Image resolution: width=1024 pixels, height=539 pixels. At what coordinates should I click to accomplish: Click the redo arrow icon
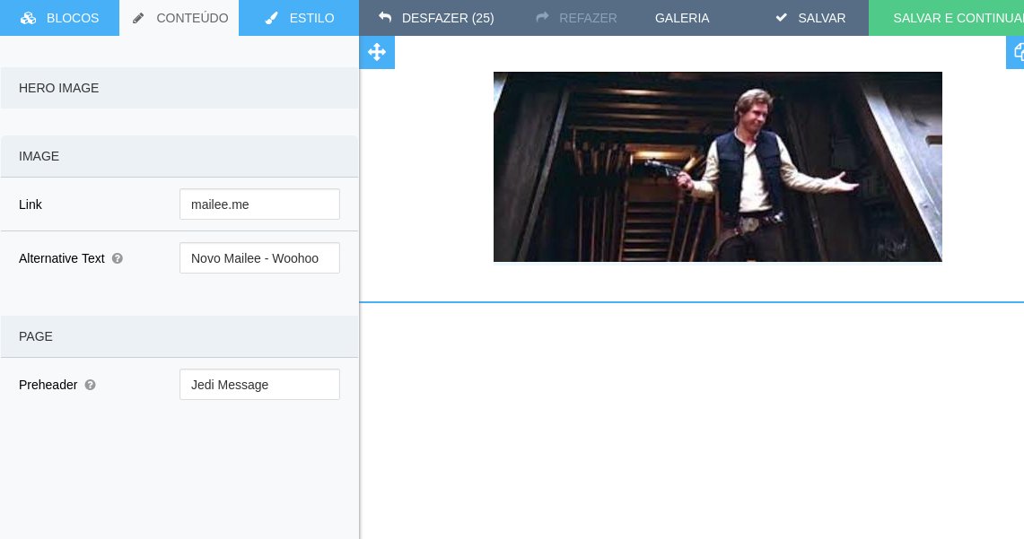[x=542, y=18]
